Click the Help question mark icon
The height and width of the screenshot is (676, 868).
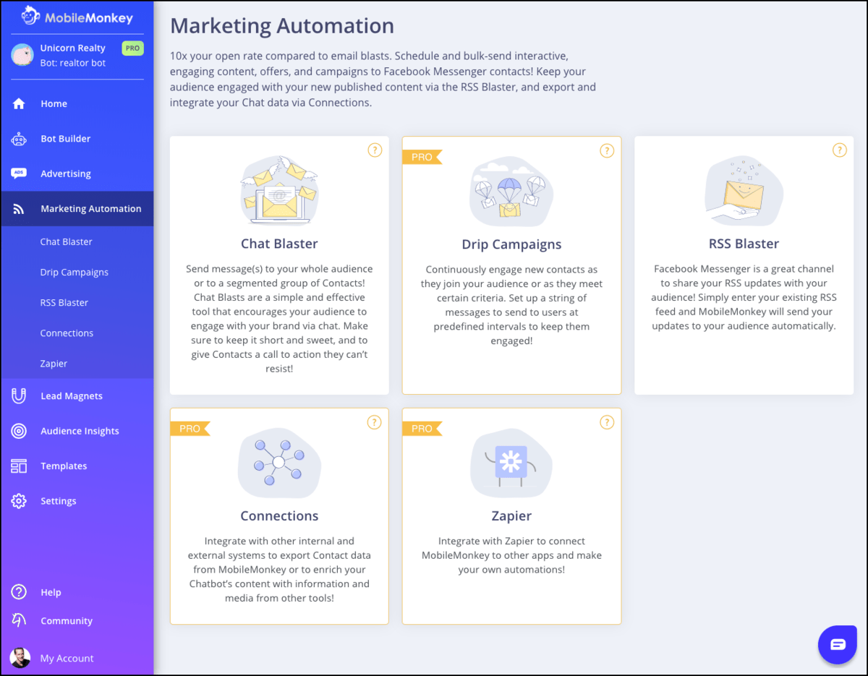19,592
